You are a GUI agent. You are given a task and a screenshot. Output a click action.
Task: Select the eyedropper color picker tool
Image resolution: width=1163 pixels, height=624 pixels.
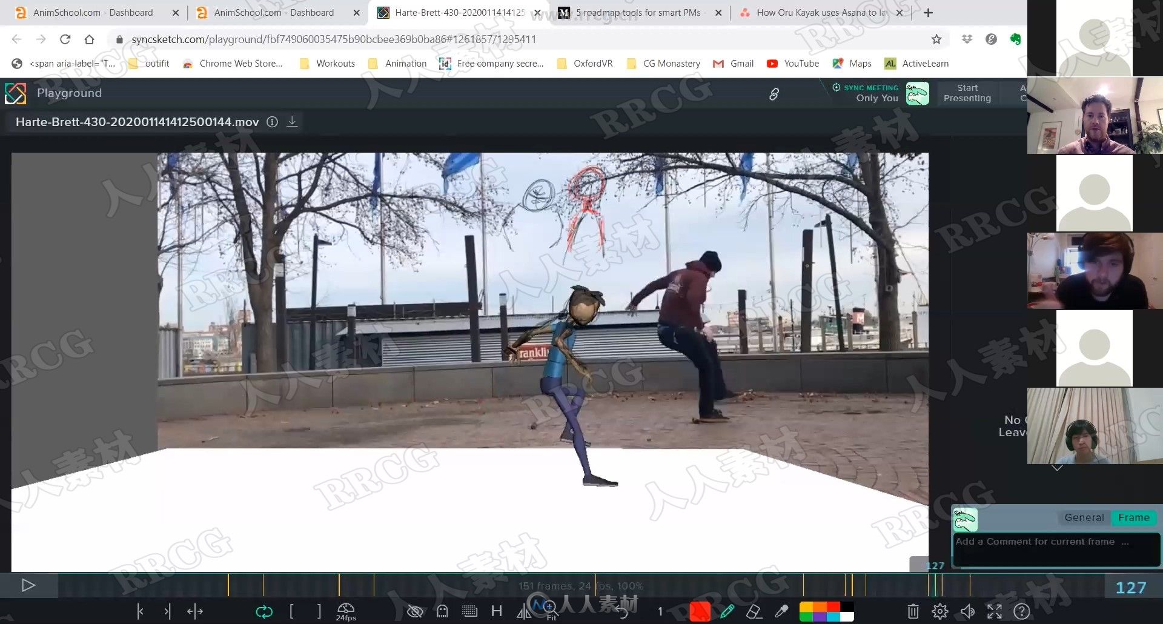coord(782,612)
